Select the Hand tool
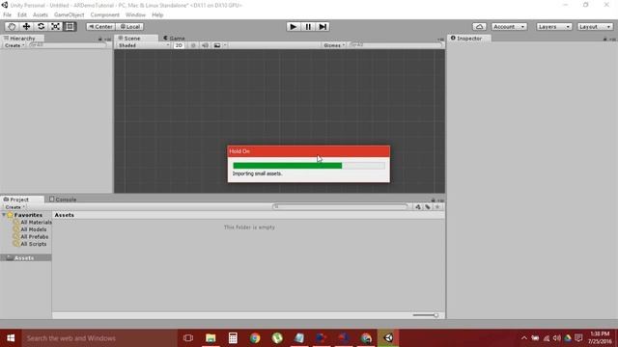This screenshot has height=347, width=618. tap(12, 26)
